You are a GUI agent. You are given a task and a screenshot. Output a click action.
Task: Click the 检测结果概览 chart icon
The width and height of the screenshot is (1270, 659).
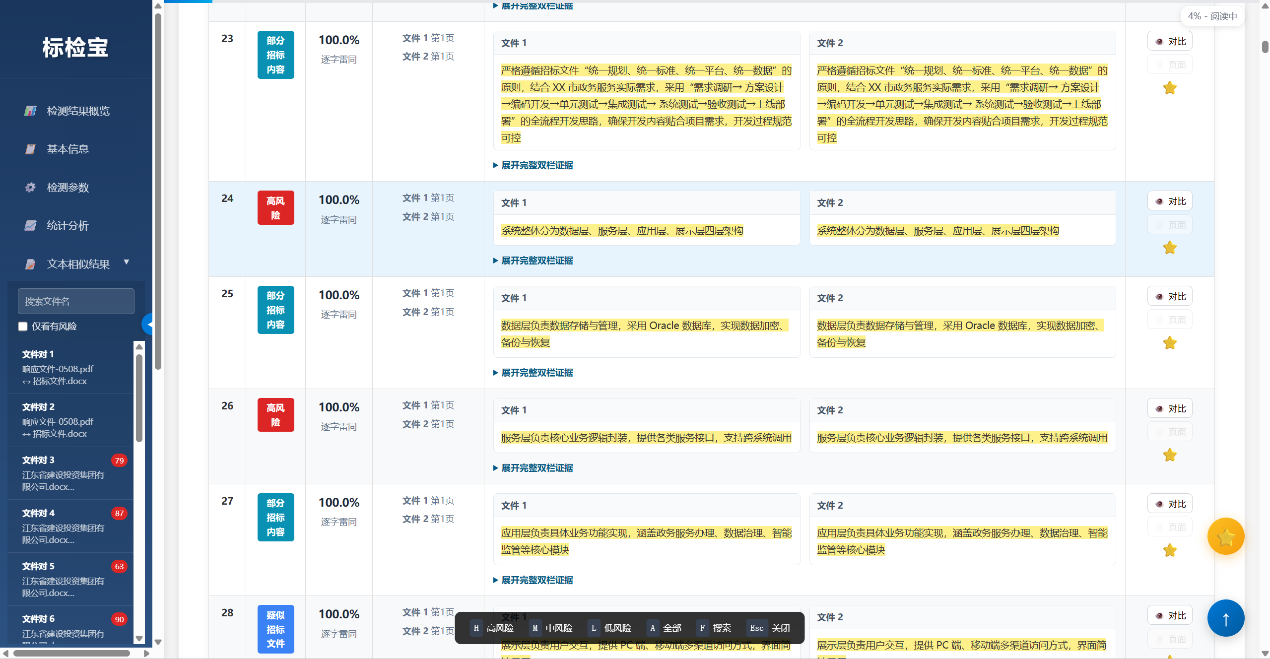click(x=30, y=111)
